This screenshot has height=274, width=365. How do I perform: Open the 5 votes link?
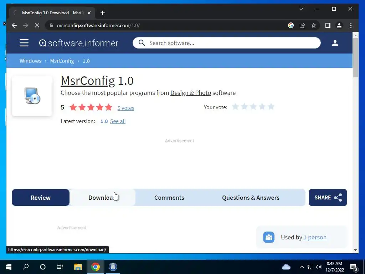tap(126, 108)
